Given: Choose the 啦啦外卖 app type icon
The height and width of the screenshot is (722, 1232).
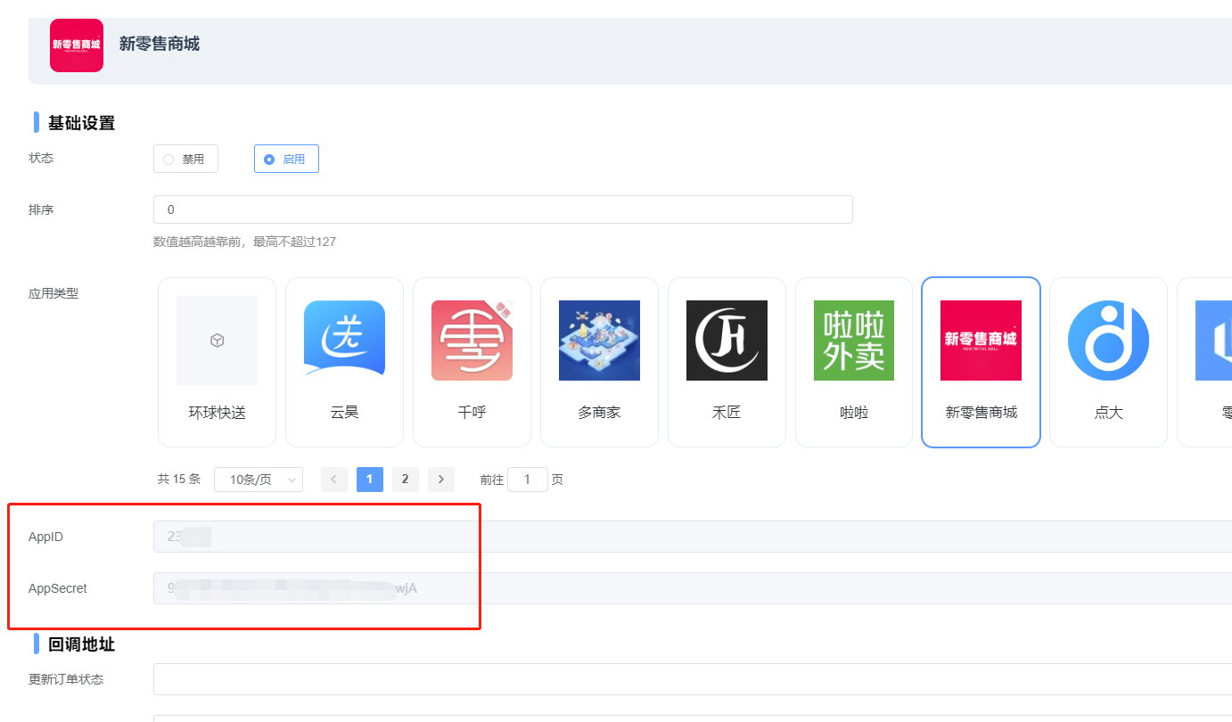Looking at the screenshot, I should tap(854, 340).
